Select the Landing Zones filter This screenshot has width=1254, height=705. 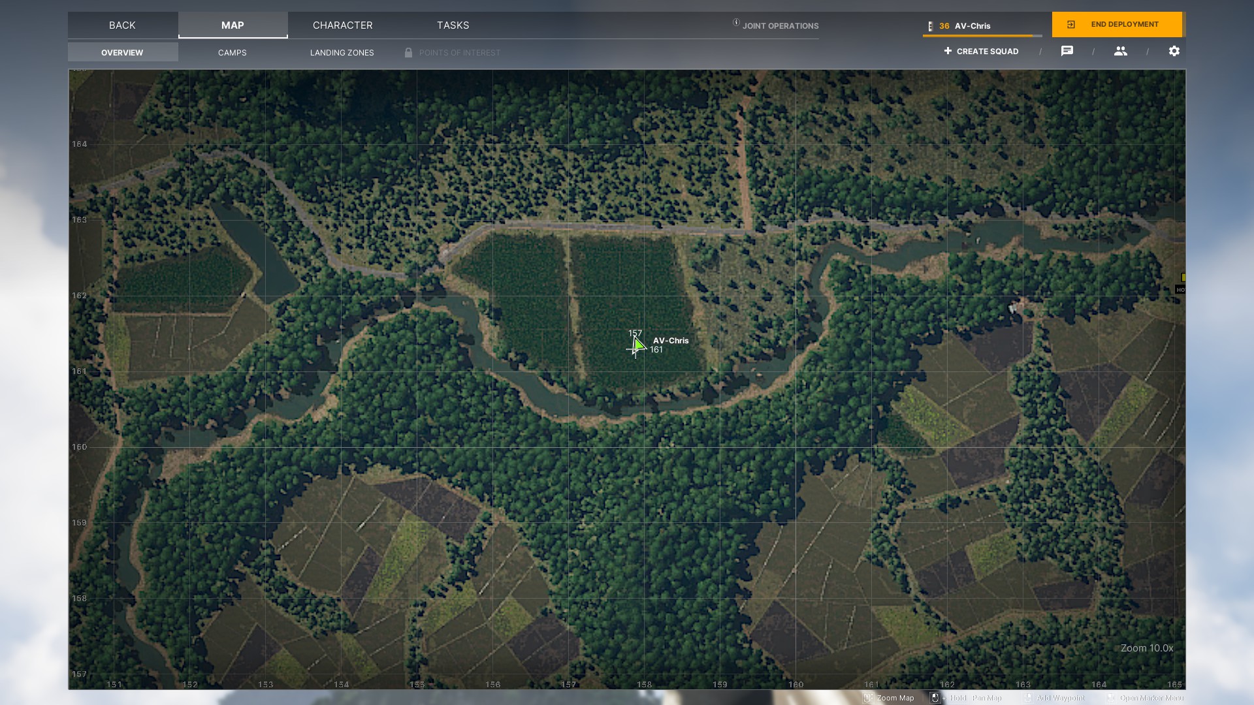tap(342, 52)
